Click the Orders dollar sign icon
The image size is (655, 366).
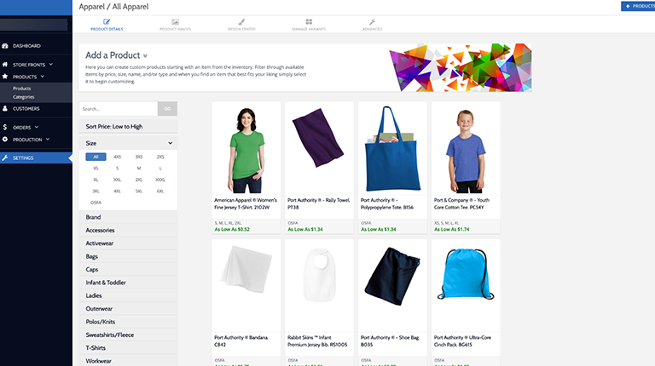coord(5,127)
